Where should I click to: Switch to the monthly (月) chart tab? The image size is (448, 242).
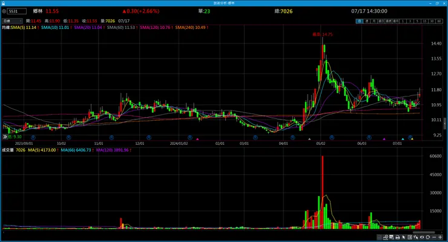[374, 21]
